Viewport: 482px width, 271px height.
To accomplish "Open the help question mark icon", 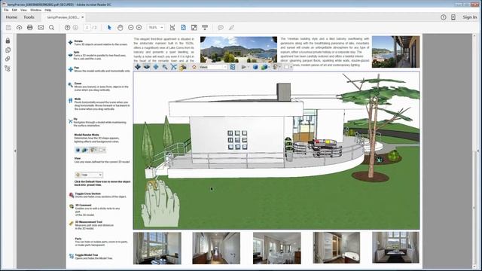I will [x=444, y=17].
